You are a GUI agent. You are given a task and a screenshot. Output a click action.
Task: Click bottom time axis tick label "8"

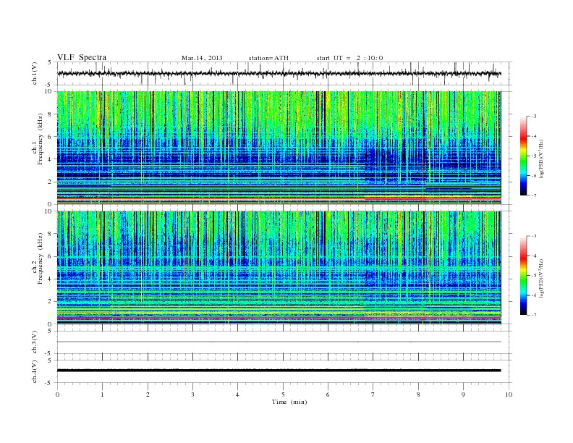[418, 395]
